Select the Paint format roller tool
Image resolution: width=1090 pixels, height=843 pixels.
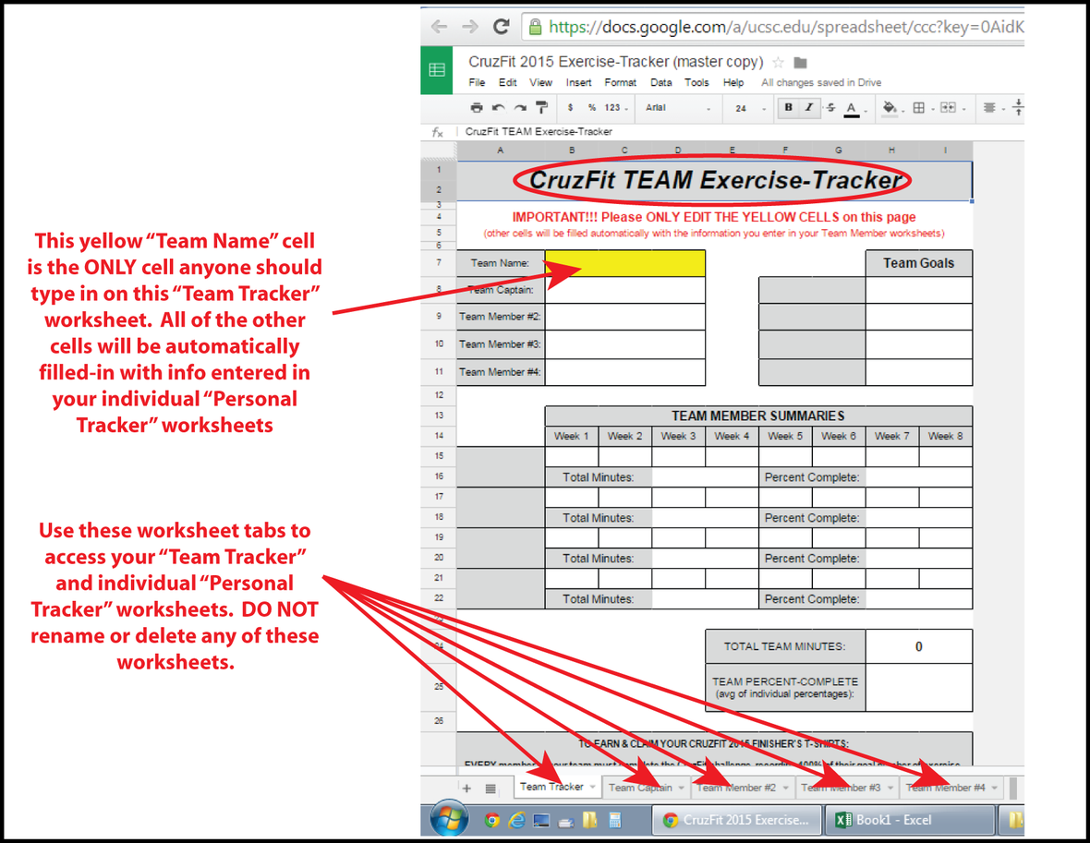541,108
